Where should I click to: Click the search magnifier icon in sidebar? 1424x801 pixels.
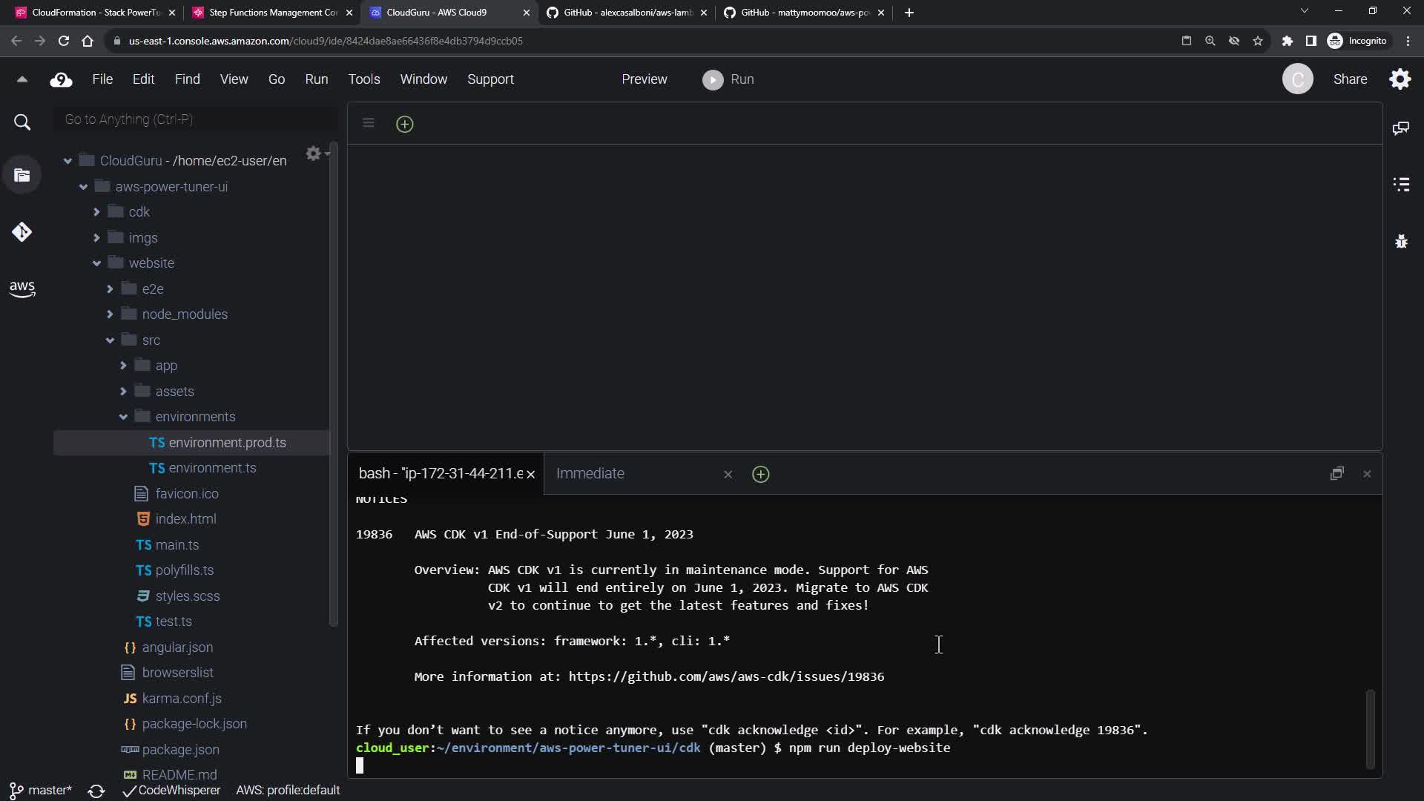[22, 122]
